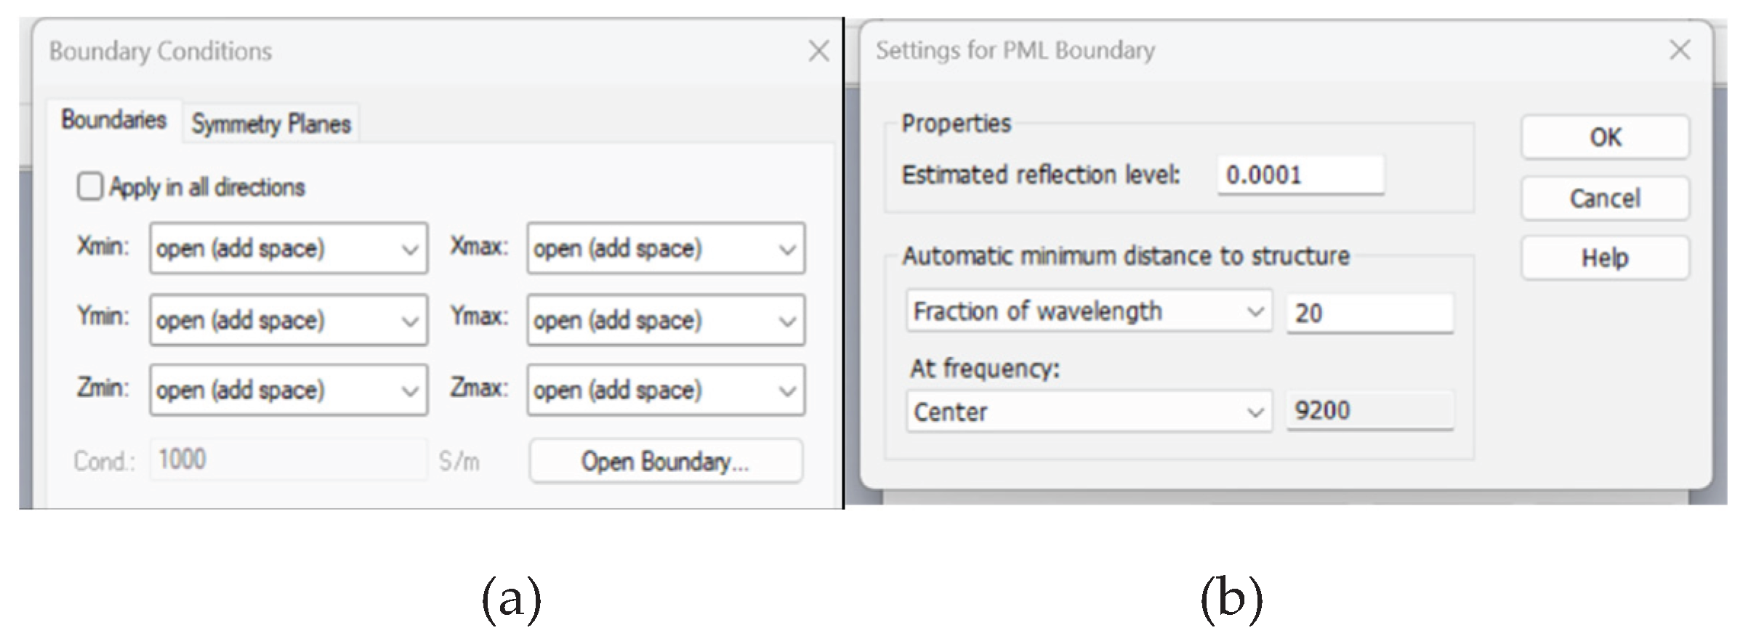Click the wavelength fraction value field showing 20
Viewport: 1743px width, 641px height.
1369,313
